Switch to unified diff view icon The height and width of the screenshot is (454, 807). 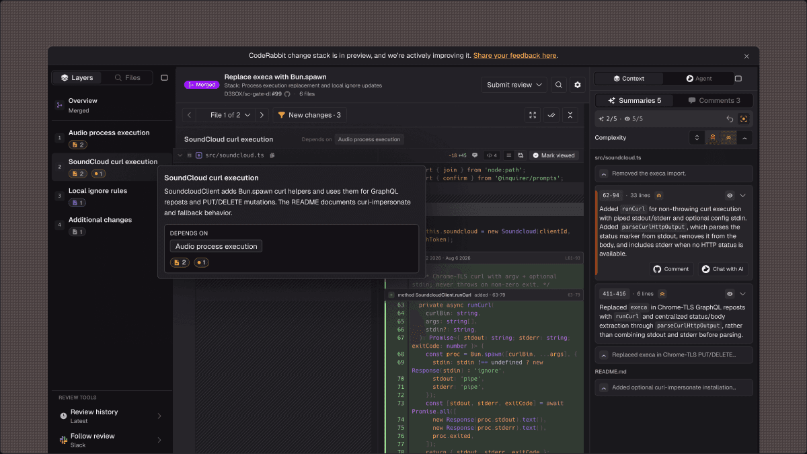509,155
